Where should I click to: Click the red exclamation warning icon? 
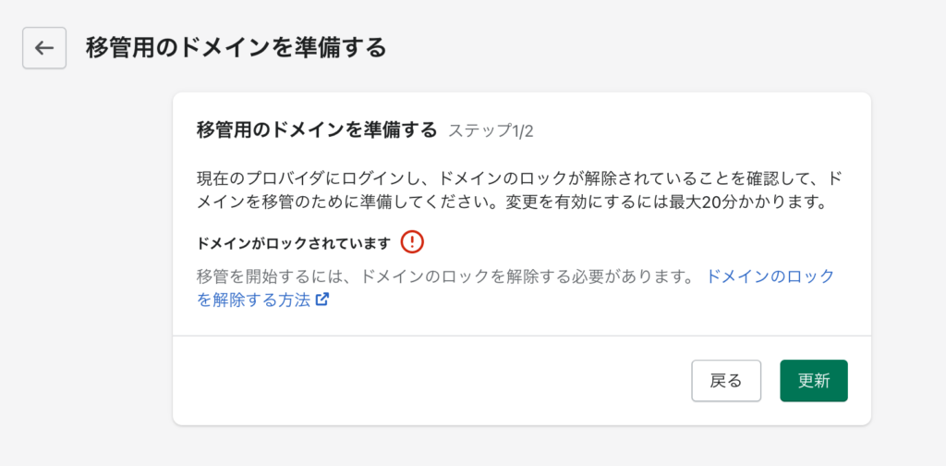[x=412, y=242]
